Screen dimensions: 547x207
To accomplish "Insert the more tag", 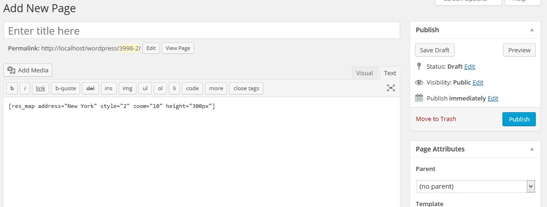I will coord(216,88).
